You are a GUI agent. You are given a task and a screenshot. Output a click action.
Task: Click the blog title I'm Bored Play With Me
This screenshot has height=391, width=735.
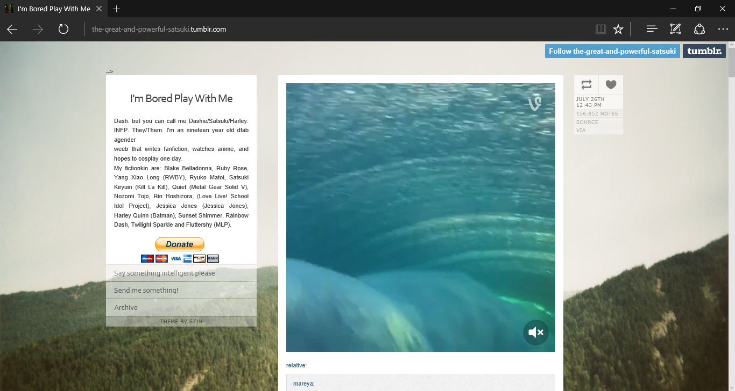click(x=181, y=98)
